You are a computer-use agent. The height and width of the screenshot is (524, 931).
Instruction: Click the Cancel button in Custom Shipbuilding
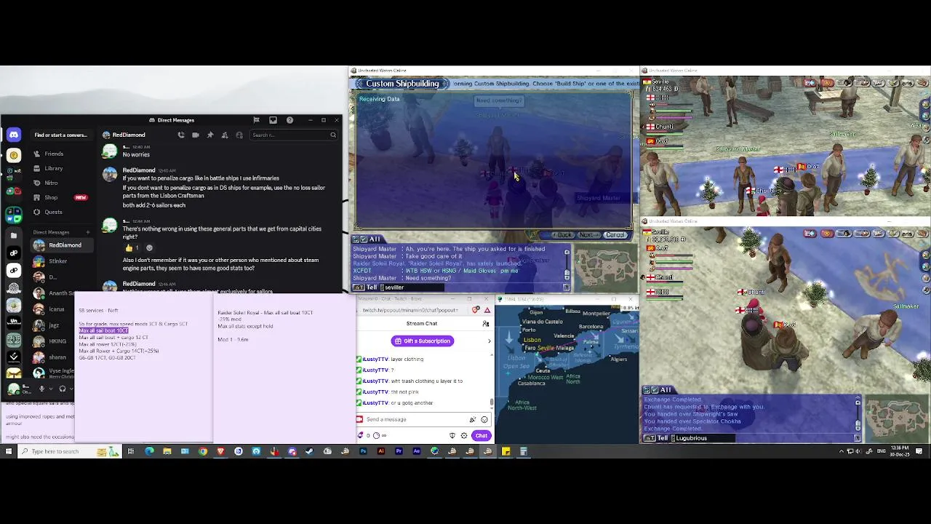coord(615,235)
